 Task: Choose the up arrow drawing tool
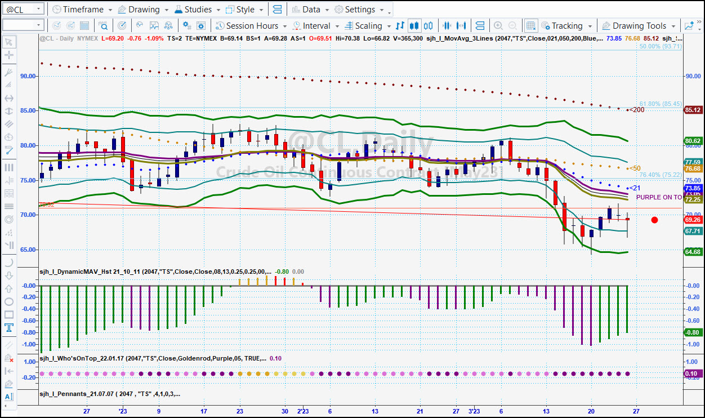9,288
